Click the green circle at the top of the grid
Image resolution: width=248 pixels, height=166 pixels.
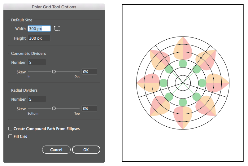coord(183,63)
